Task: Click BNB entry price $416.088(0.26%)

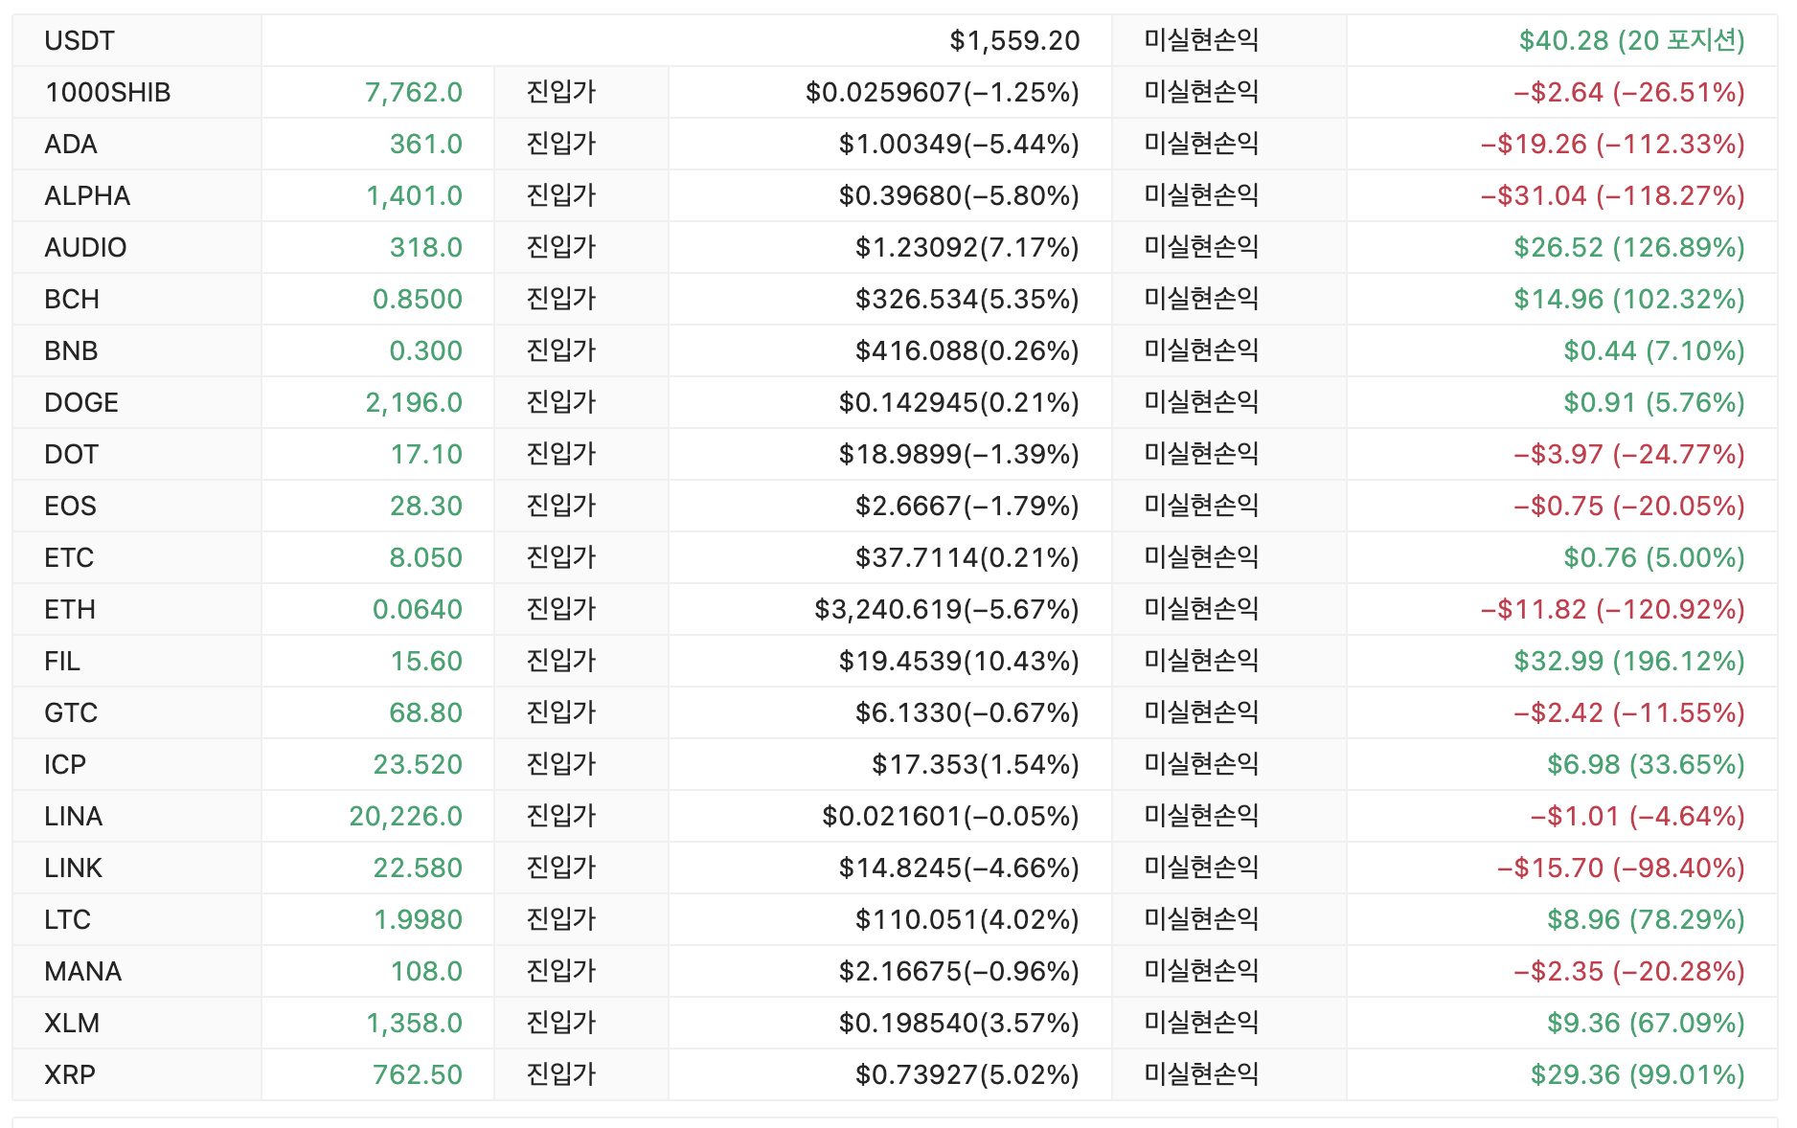Action: pos(967,350)
